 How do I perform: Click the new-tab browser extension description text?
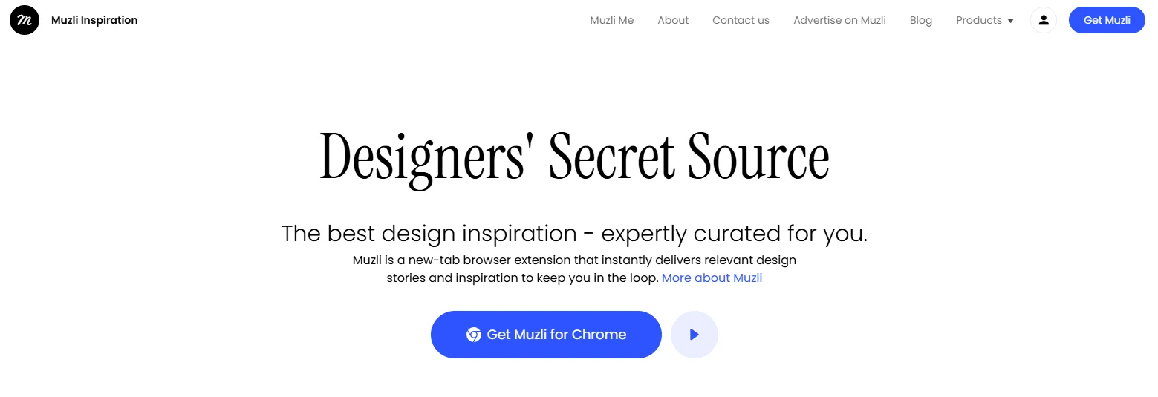click(x=574, y=260)
